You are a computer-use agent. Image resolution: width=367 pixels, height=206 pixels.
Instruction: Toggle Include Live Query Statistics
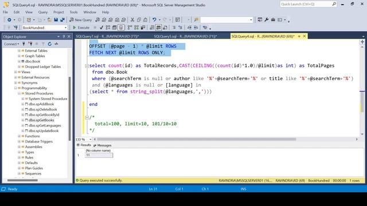point(136,27)
